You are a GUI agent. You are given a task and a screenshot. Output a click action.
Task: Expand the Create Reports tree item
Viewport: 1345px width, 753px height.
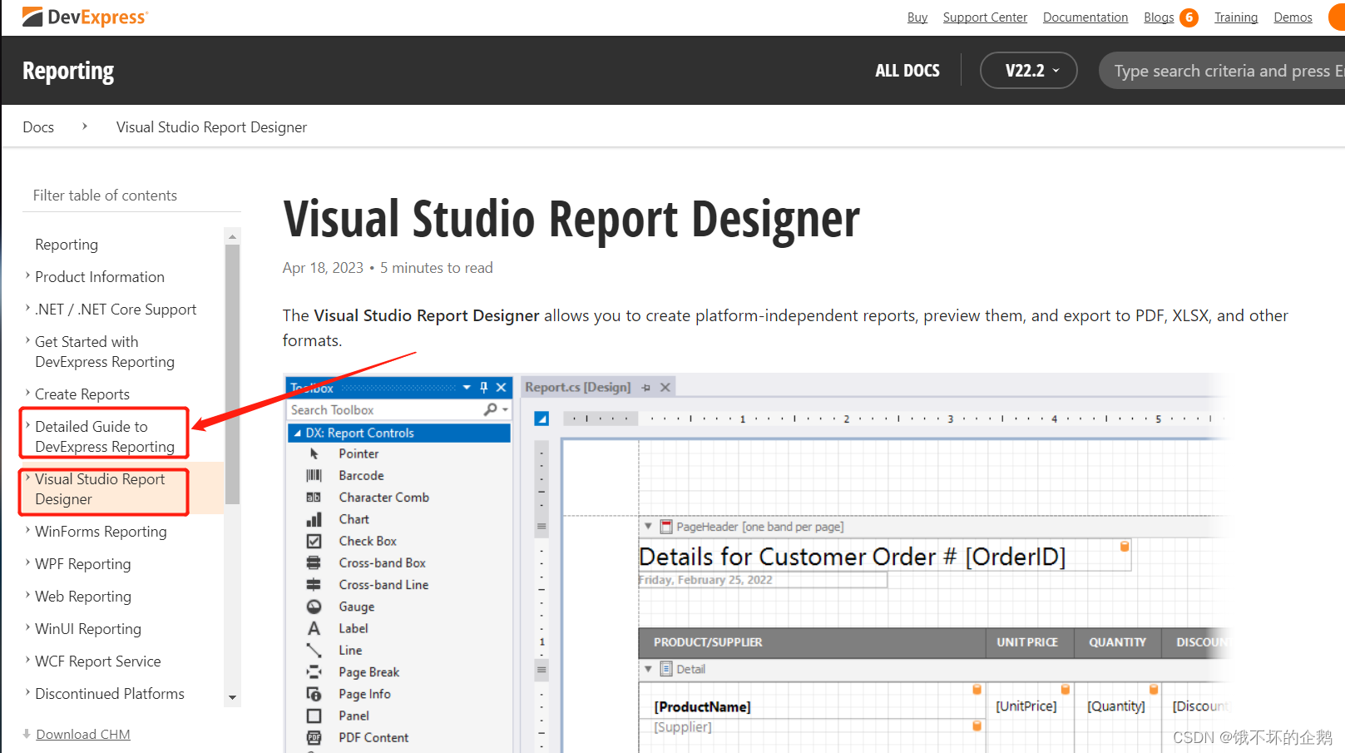pos(27,393)
